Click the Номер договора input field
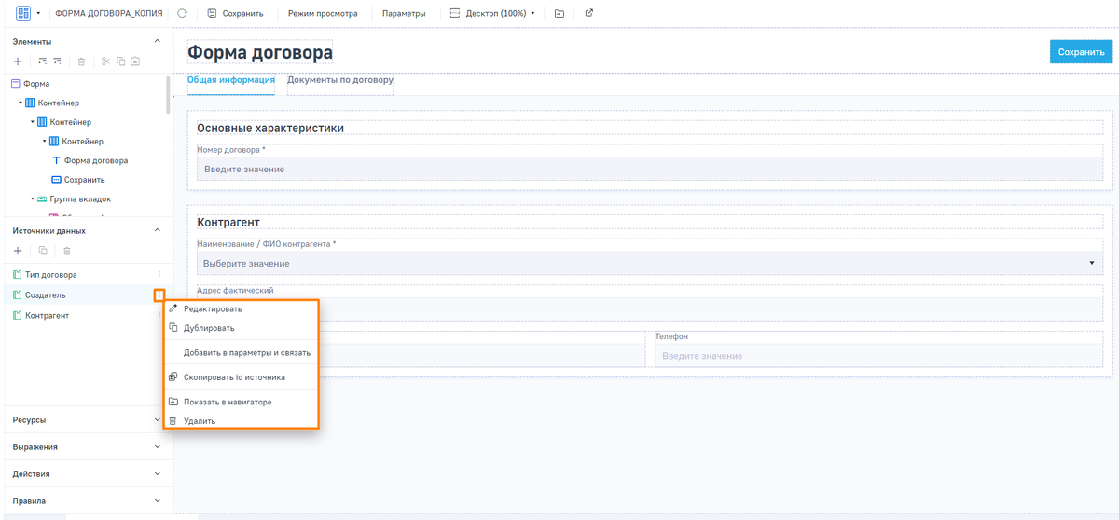This screenshot has height=520, width=1119. pos(650,169)
